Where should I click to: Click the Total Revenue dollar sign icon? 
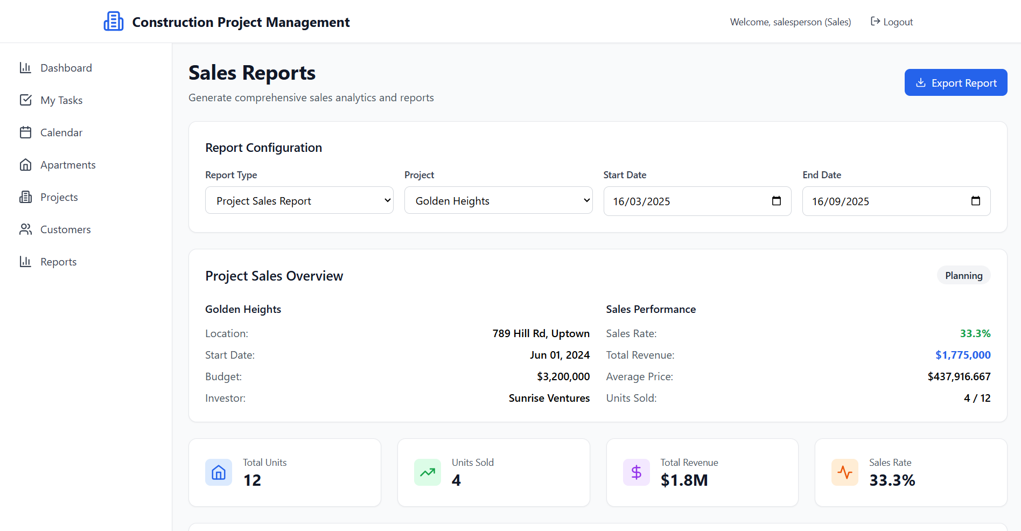point(636,472)
